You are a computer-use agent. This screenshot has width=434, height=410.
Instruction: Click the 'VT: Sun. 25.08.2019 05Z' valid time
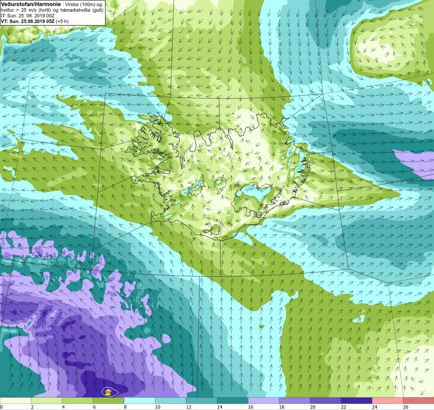pyautogui.click(x=28, y=21)
